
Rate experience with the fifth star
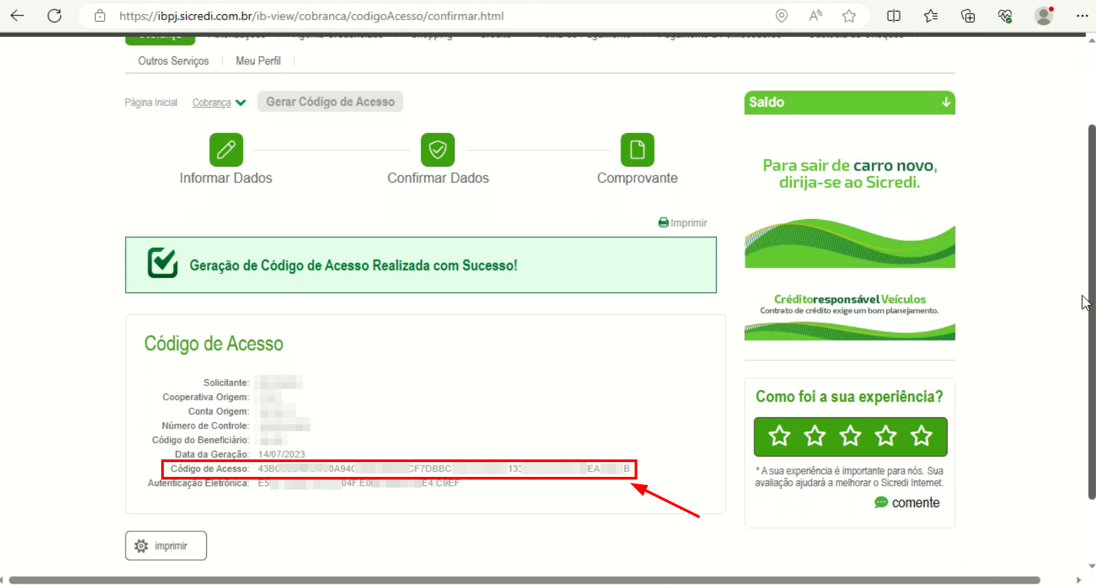921,436
